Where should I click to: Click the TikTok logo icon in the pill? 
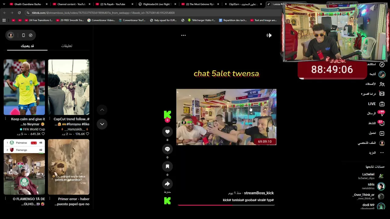coord(31,35)
